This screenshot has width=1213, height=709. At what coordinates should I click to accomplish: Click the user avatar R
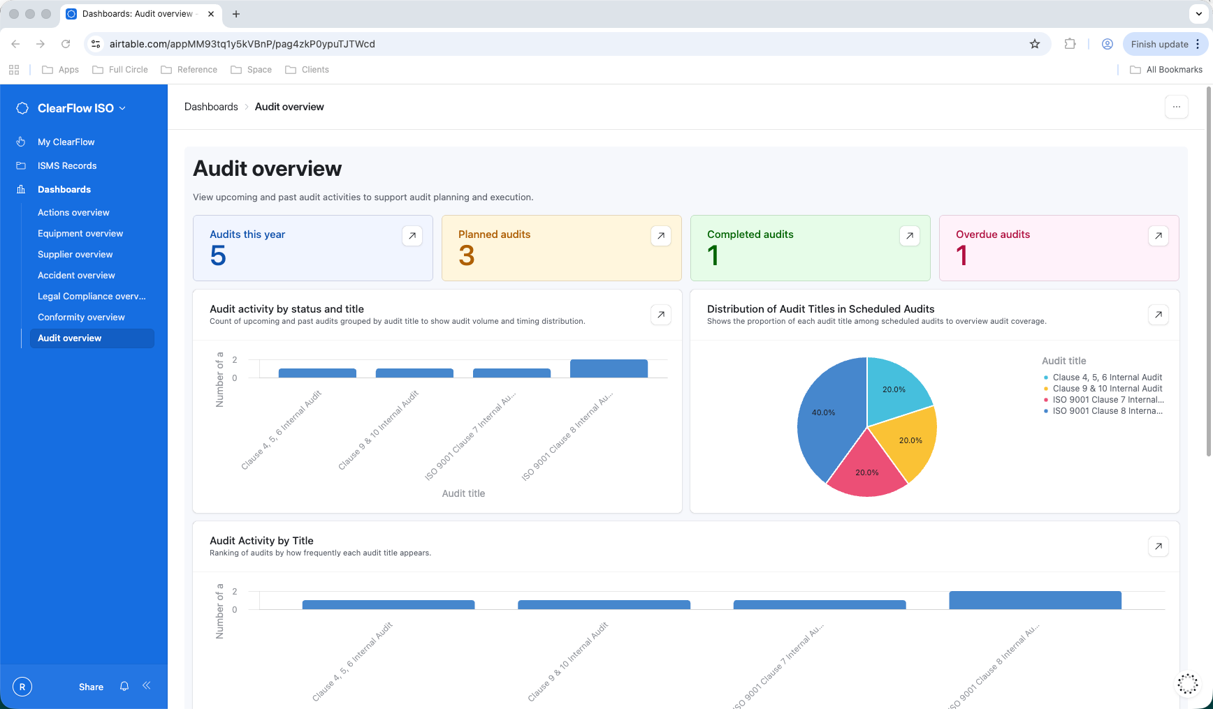coord(22,687)
